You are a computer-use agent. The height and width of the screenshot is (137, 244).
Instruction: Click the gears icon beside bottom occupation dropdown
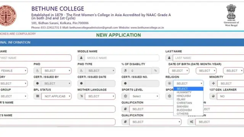click(191, 122)
